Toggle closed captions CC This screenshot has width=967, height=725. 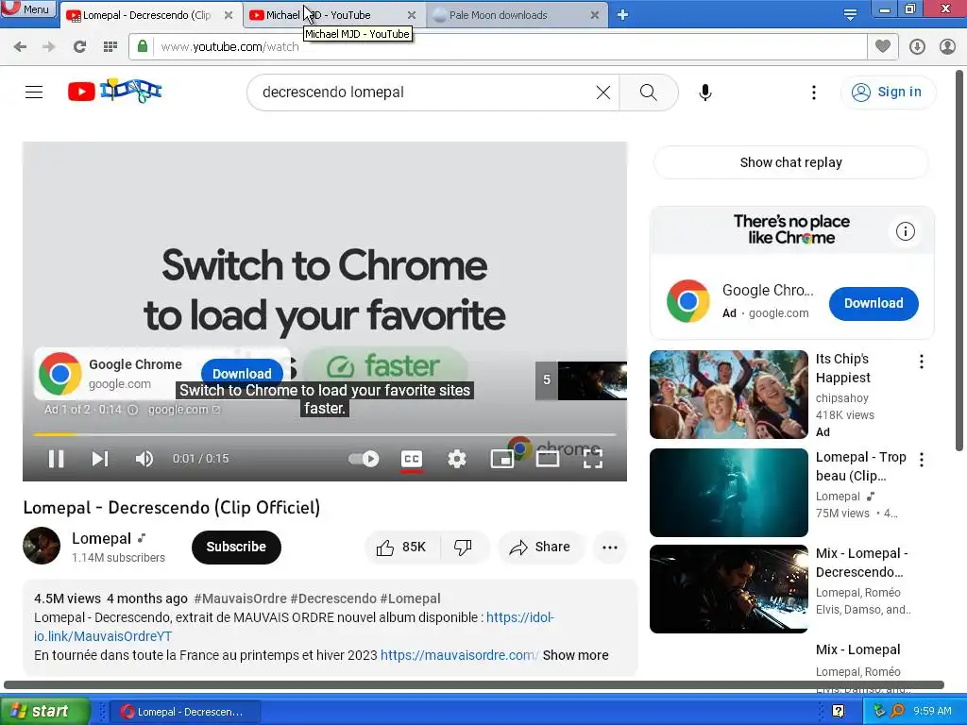click(412, 459)
